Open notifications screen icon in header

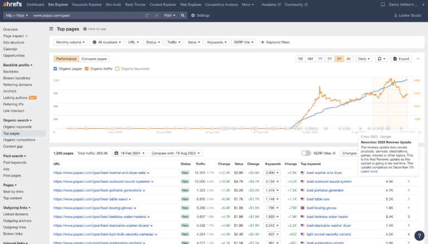point(383,4)
